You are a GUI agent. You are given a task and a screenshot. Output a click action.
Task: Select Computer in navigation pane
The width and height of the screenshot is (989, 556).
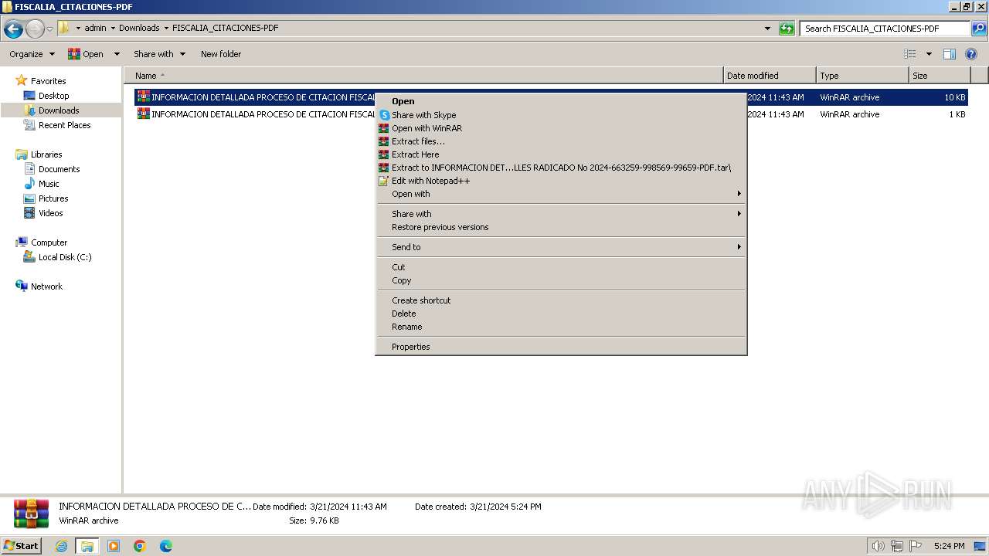pyautogui.click(x=49, y=242)
